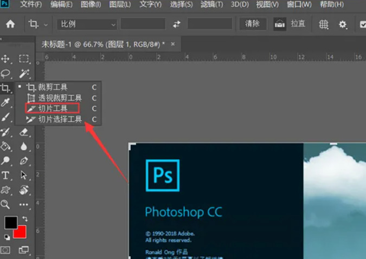Click the 清除 button
The height and width of the screenshot is (259, 366).
[253, 24]
